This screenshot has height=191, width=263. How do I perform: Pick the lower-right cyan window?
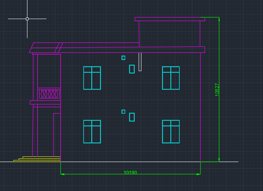[x=171, y=132]
